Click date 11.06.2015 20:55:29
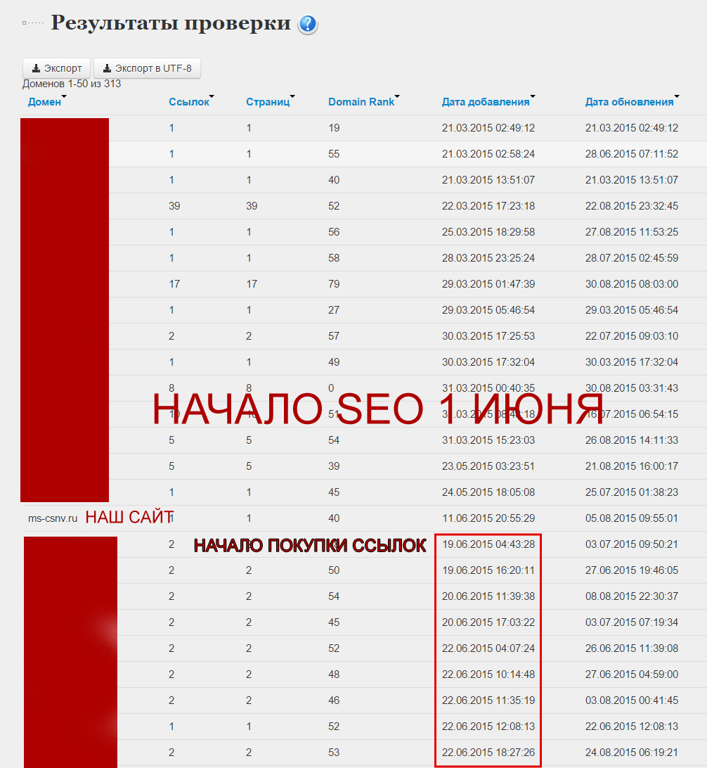Image resolution: width=707 pixels, height=768 pixels. tap(488, 518)
